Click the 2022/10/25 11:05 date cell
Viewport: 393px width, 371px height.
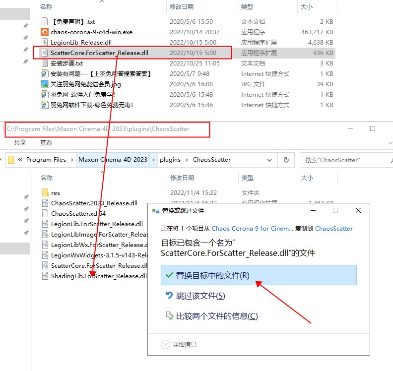click(x=195, y=63)
